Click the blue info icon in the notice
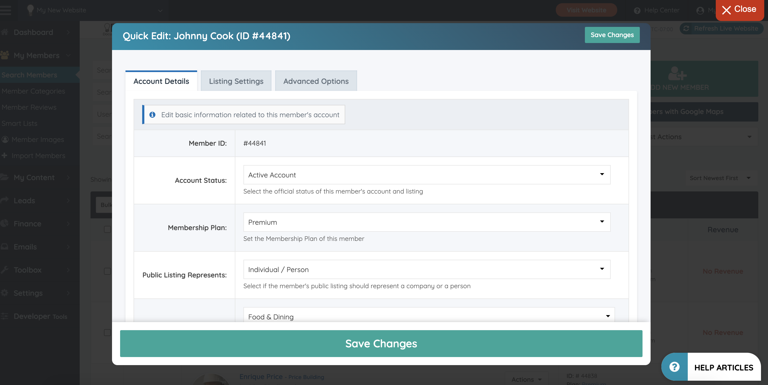 152,115
